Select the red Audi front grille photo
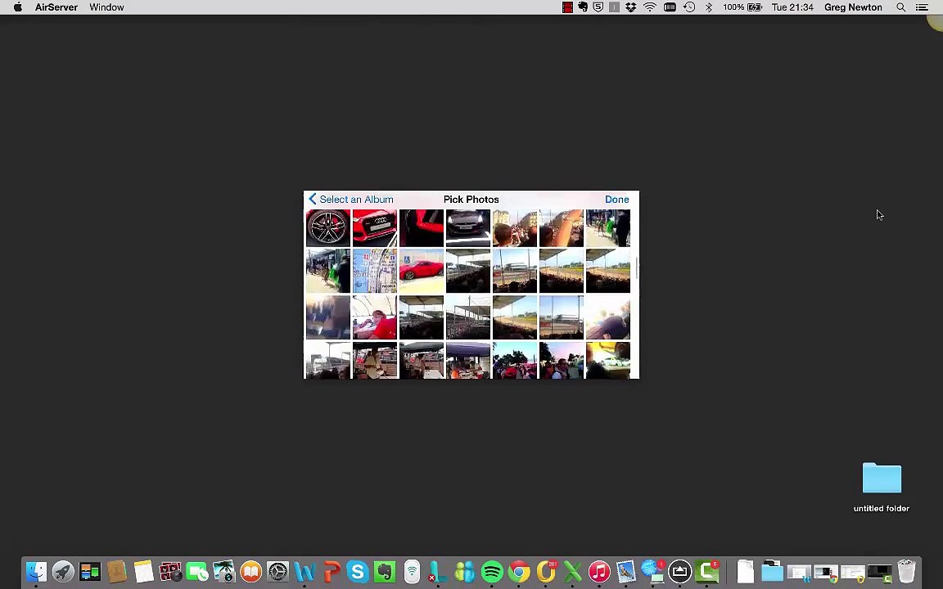943x589 pixels. (375, 227)
